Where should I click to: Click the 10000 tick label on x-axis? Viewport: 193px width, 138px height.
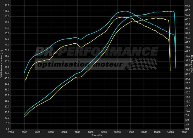pyautogui.click(x=117, y=132)
